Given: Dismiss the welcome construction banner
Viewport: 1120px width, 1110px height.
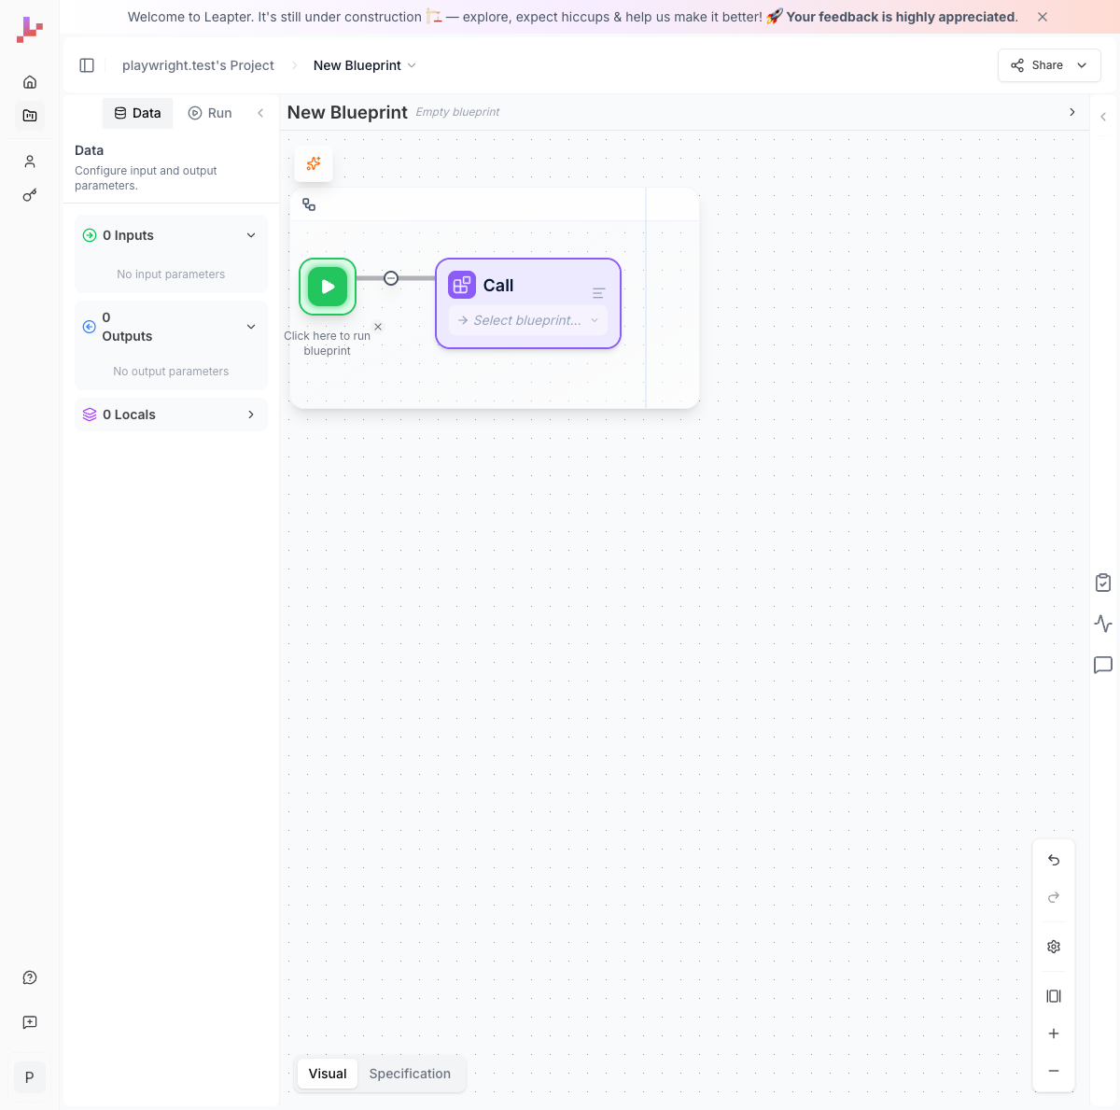Looking at the screenshot, I should (1042, 16).
